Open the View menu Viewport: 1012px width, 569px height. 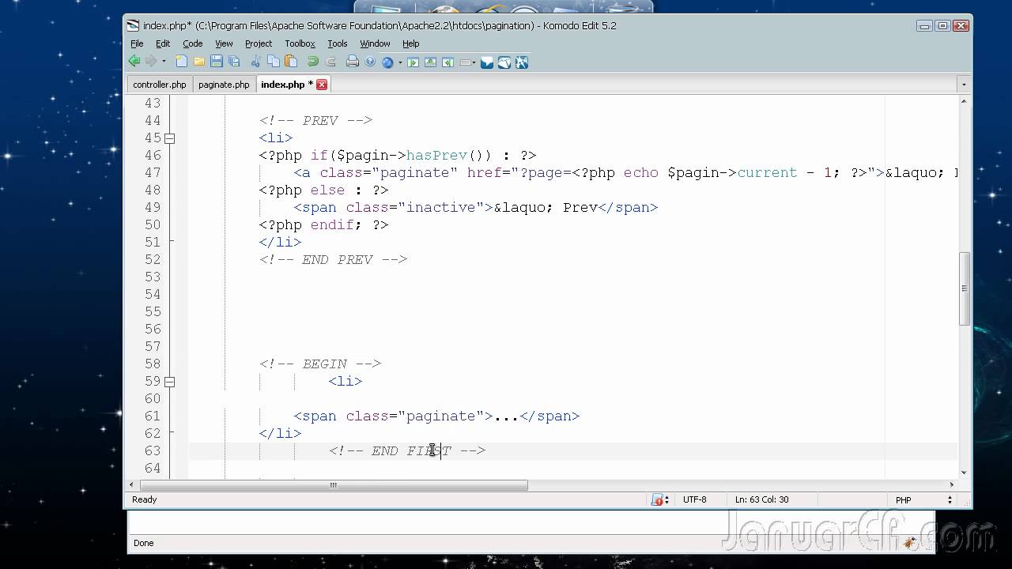pyautogui.click(x=224, y=43)
